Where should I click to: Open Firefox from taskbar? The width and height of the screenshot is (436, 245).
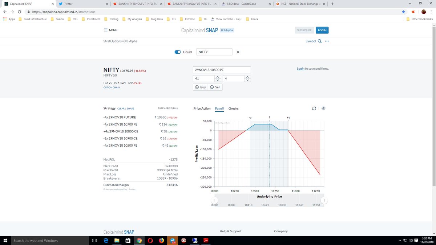tap(161, 240)
